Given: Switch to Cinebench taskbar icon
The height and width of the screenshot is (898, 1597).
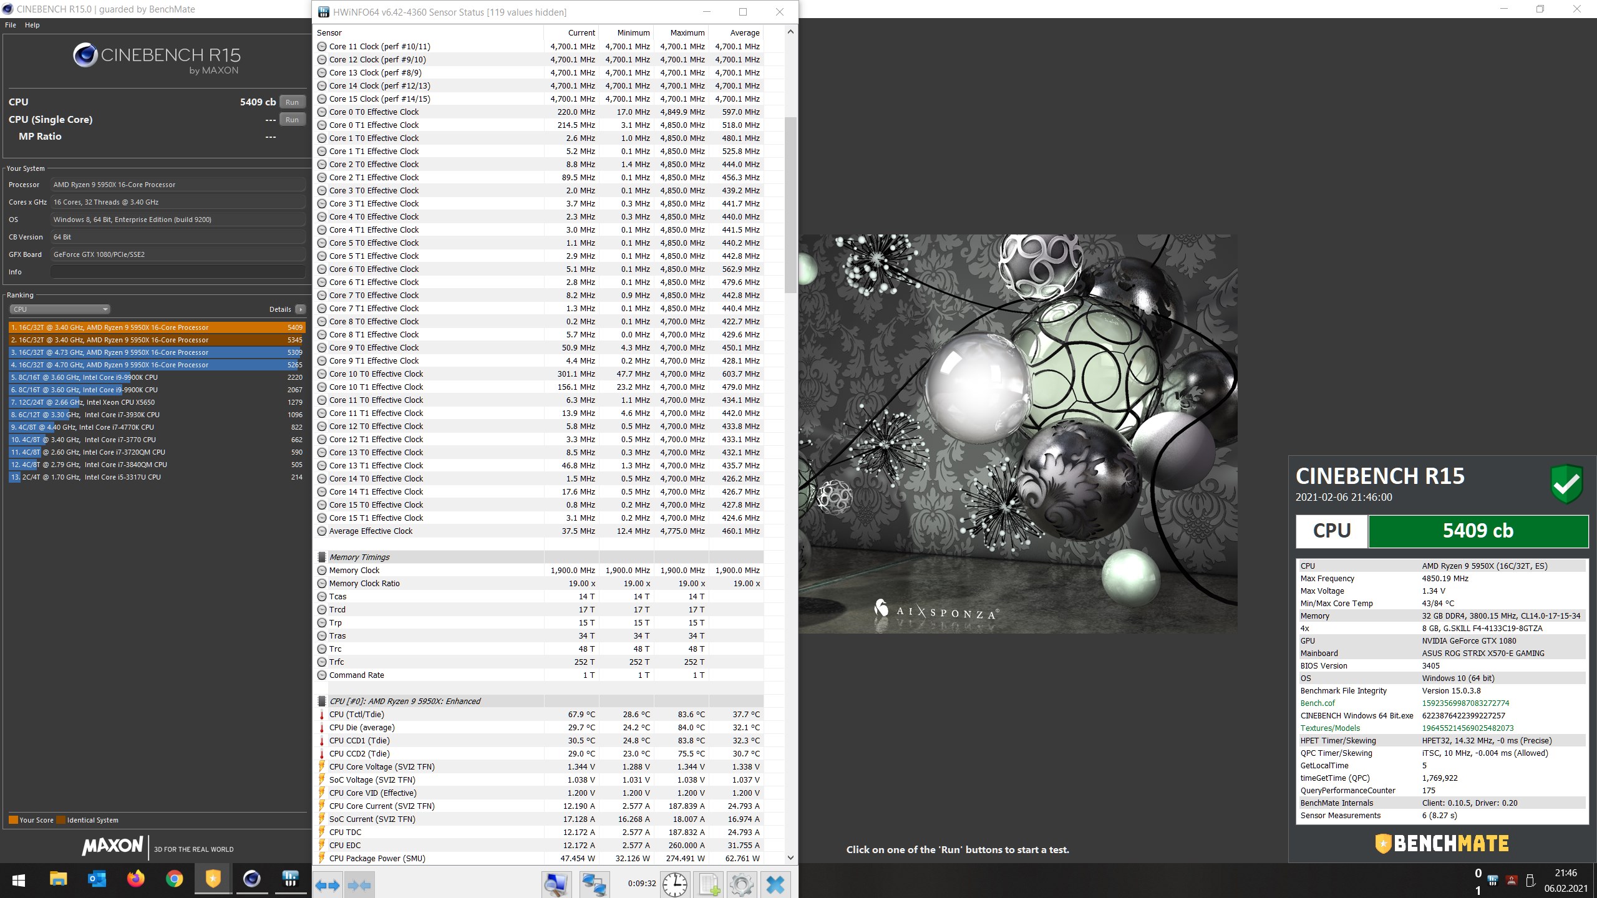Looking at the screenshot, I should click(x=251, y=879).
